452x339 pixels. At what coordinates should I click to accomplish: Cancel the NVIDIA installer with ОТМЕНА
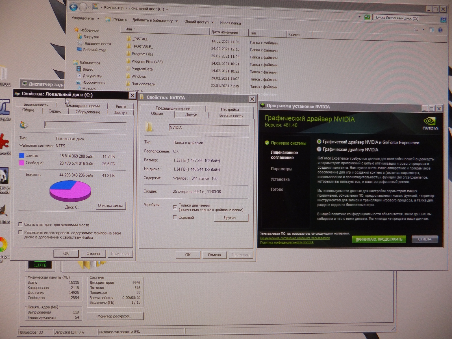tap(425, 239)
